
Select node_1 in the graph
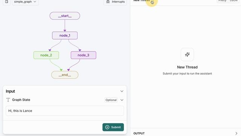[65, 36]
